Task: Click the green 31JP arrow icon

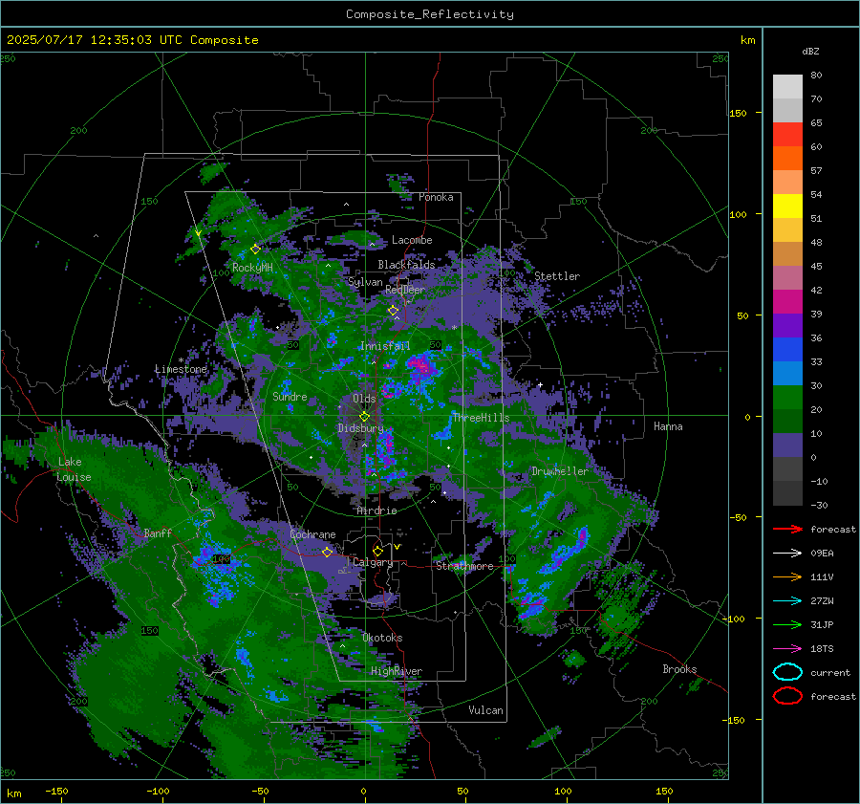Action: tap(787, 624)
